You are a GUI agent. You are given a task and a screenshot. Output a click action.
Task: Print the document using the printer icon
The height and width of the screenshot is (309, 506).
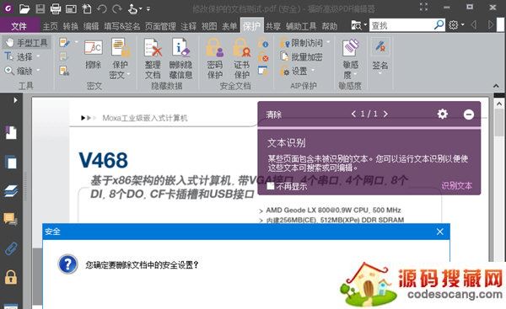pyautogui.click(x=56, y=8)
